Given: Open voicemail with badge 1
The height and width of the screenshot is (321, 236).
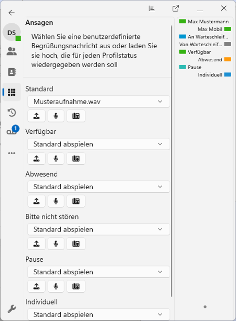Looking at the screenshot, I should coord(13,130).
